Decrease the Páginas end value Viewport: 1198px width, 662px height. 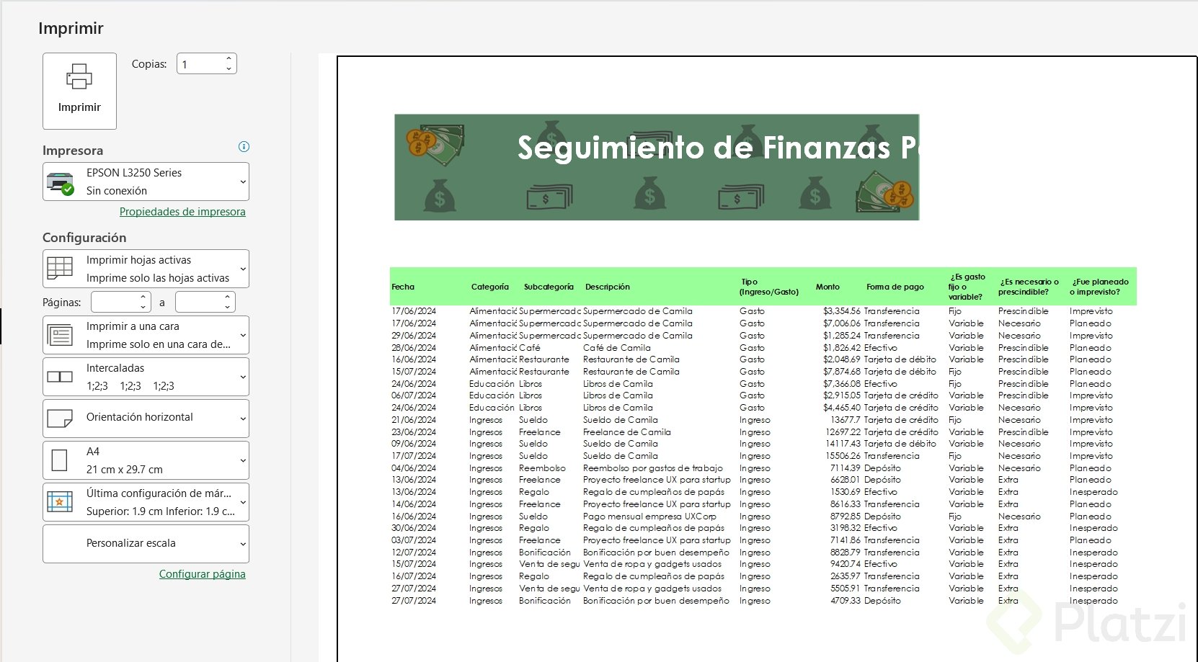tap(228, 308)
